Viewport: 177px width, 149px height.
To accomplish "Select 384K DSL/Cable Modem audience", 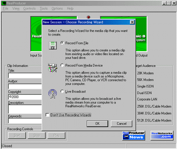I will (154, 113).
